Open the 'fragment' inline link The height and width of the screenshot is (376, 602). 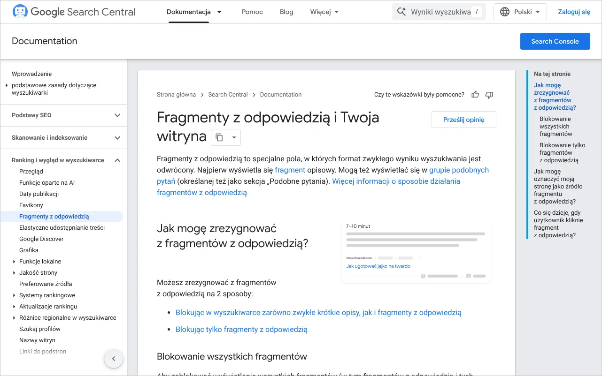tap(290, 170)
